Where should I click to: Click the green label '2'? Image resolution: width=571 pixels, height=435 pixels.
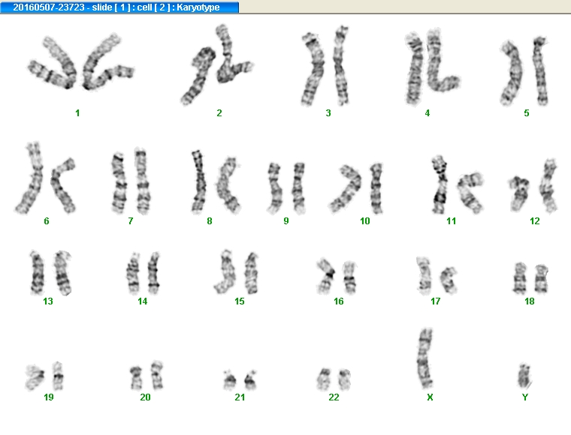(219, 113)
